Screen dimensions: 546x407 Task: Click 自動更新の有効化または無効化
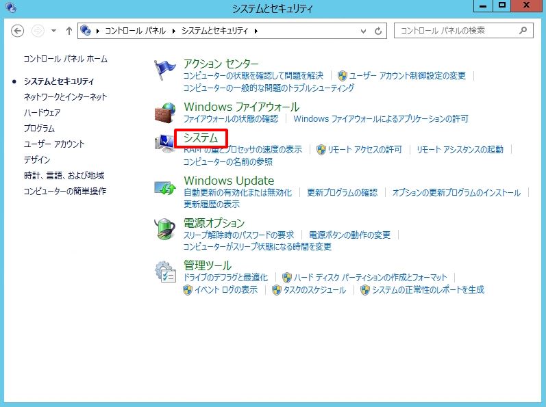click(238, 192)
